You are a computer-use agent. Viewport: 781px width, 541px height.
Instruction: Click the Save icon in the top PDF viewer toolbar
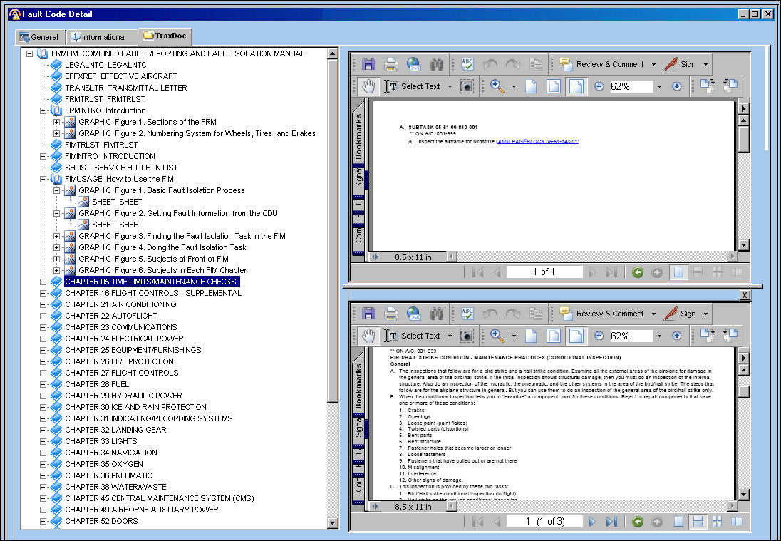point(368,64)
